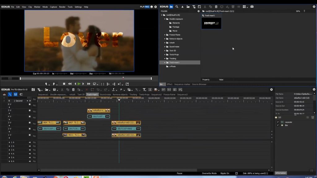Click the Tools briefcase icon in Bin
The height and width of the screenshot is (178, 317).
(252, 7)
